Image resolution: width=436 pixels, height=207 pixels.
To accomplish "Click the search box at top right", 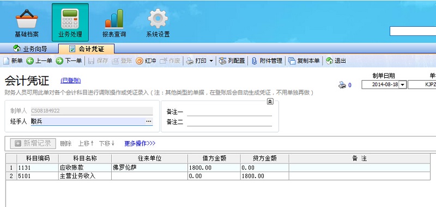I will (x=413, y=31).
